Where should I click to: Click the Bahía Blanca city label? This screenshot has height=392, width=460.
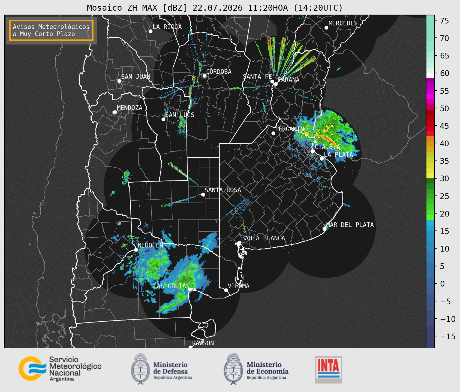[263, 238]
